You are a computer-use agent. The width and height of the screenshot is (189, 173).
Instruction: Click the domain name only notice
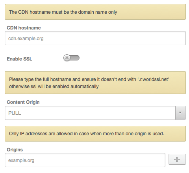[95, 12]
